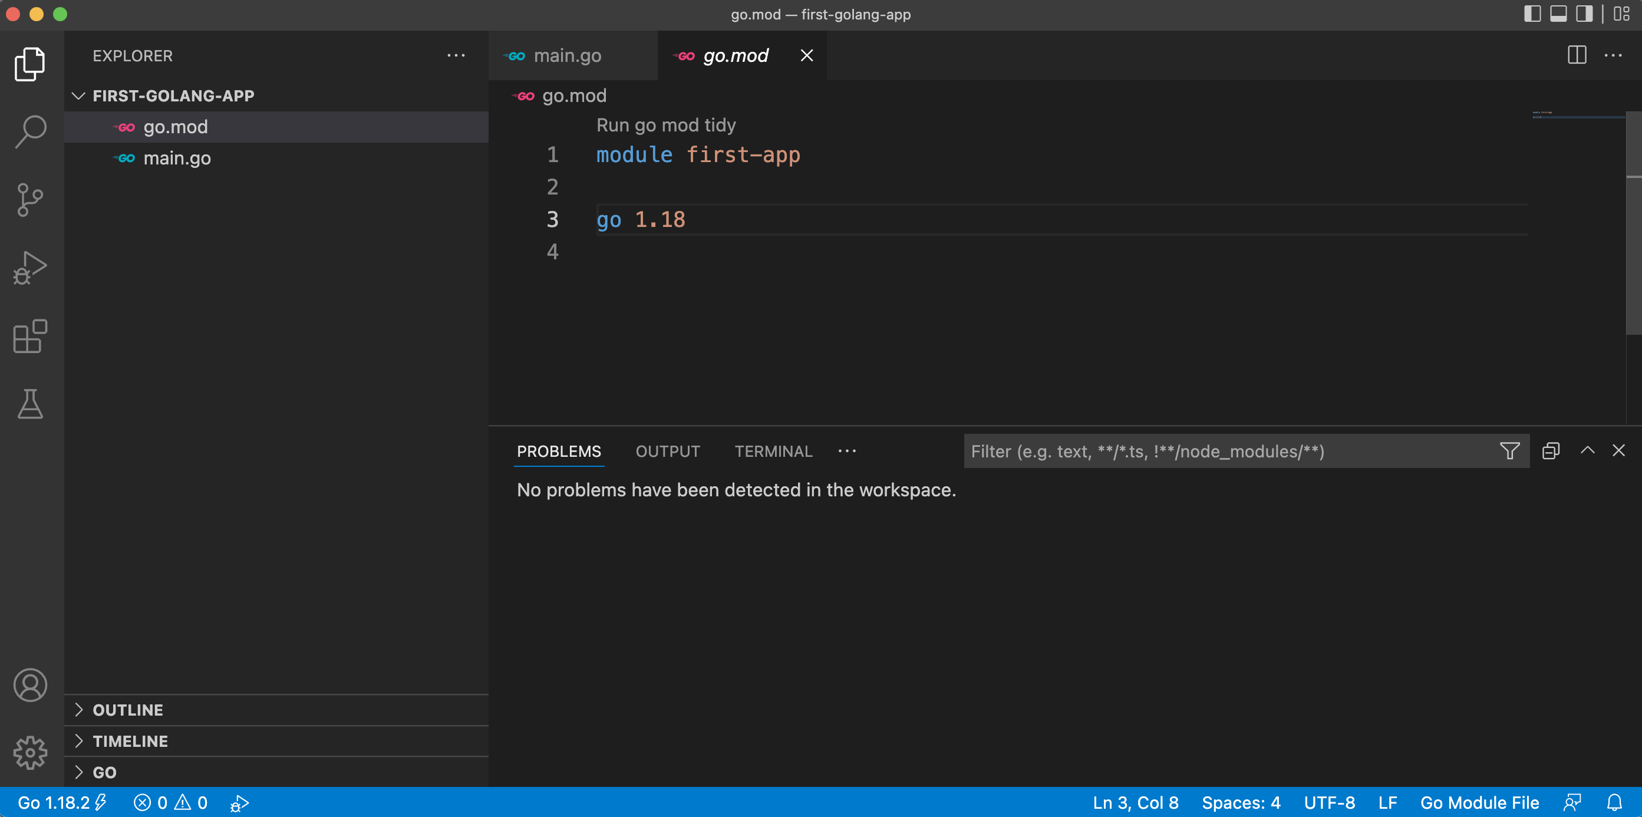The width and height of the screenshot is (1642, 817).
Task: Toggle Primary Side Bar layout button
Action: click(1532, 14)
